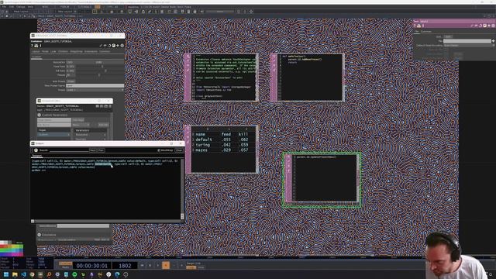Switch timeline display to TimeCode
Viewport: 496px width, 279px height.
65,263
